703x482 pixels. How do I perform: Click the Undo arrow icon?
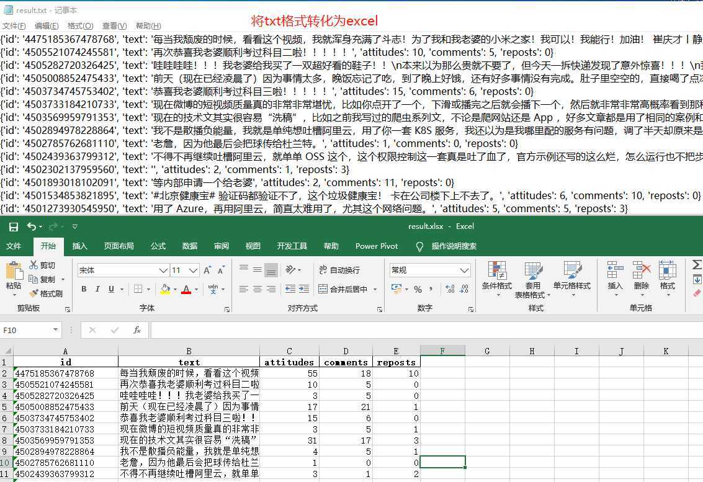(x=32, y=226)
